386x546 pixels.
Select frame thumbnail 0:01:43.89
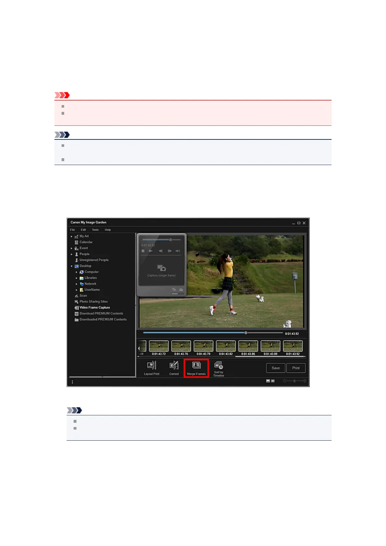(271, 346)
